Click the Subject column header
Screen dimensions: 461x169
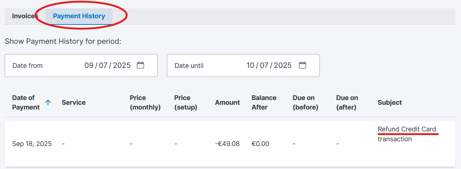point(390,103)
